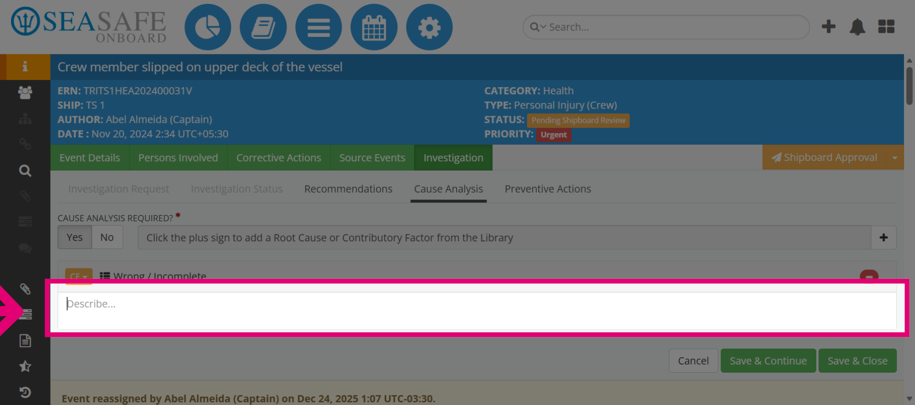Click the Personal Injury (Crew) type text
Viewport: 915px width, 405px height.
(565, 105)
